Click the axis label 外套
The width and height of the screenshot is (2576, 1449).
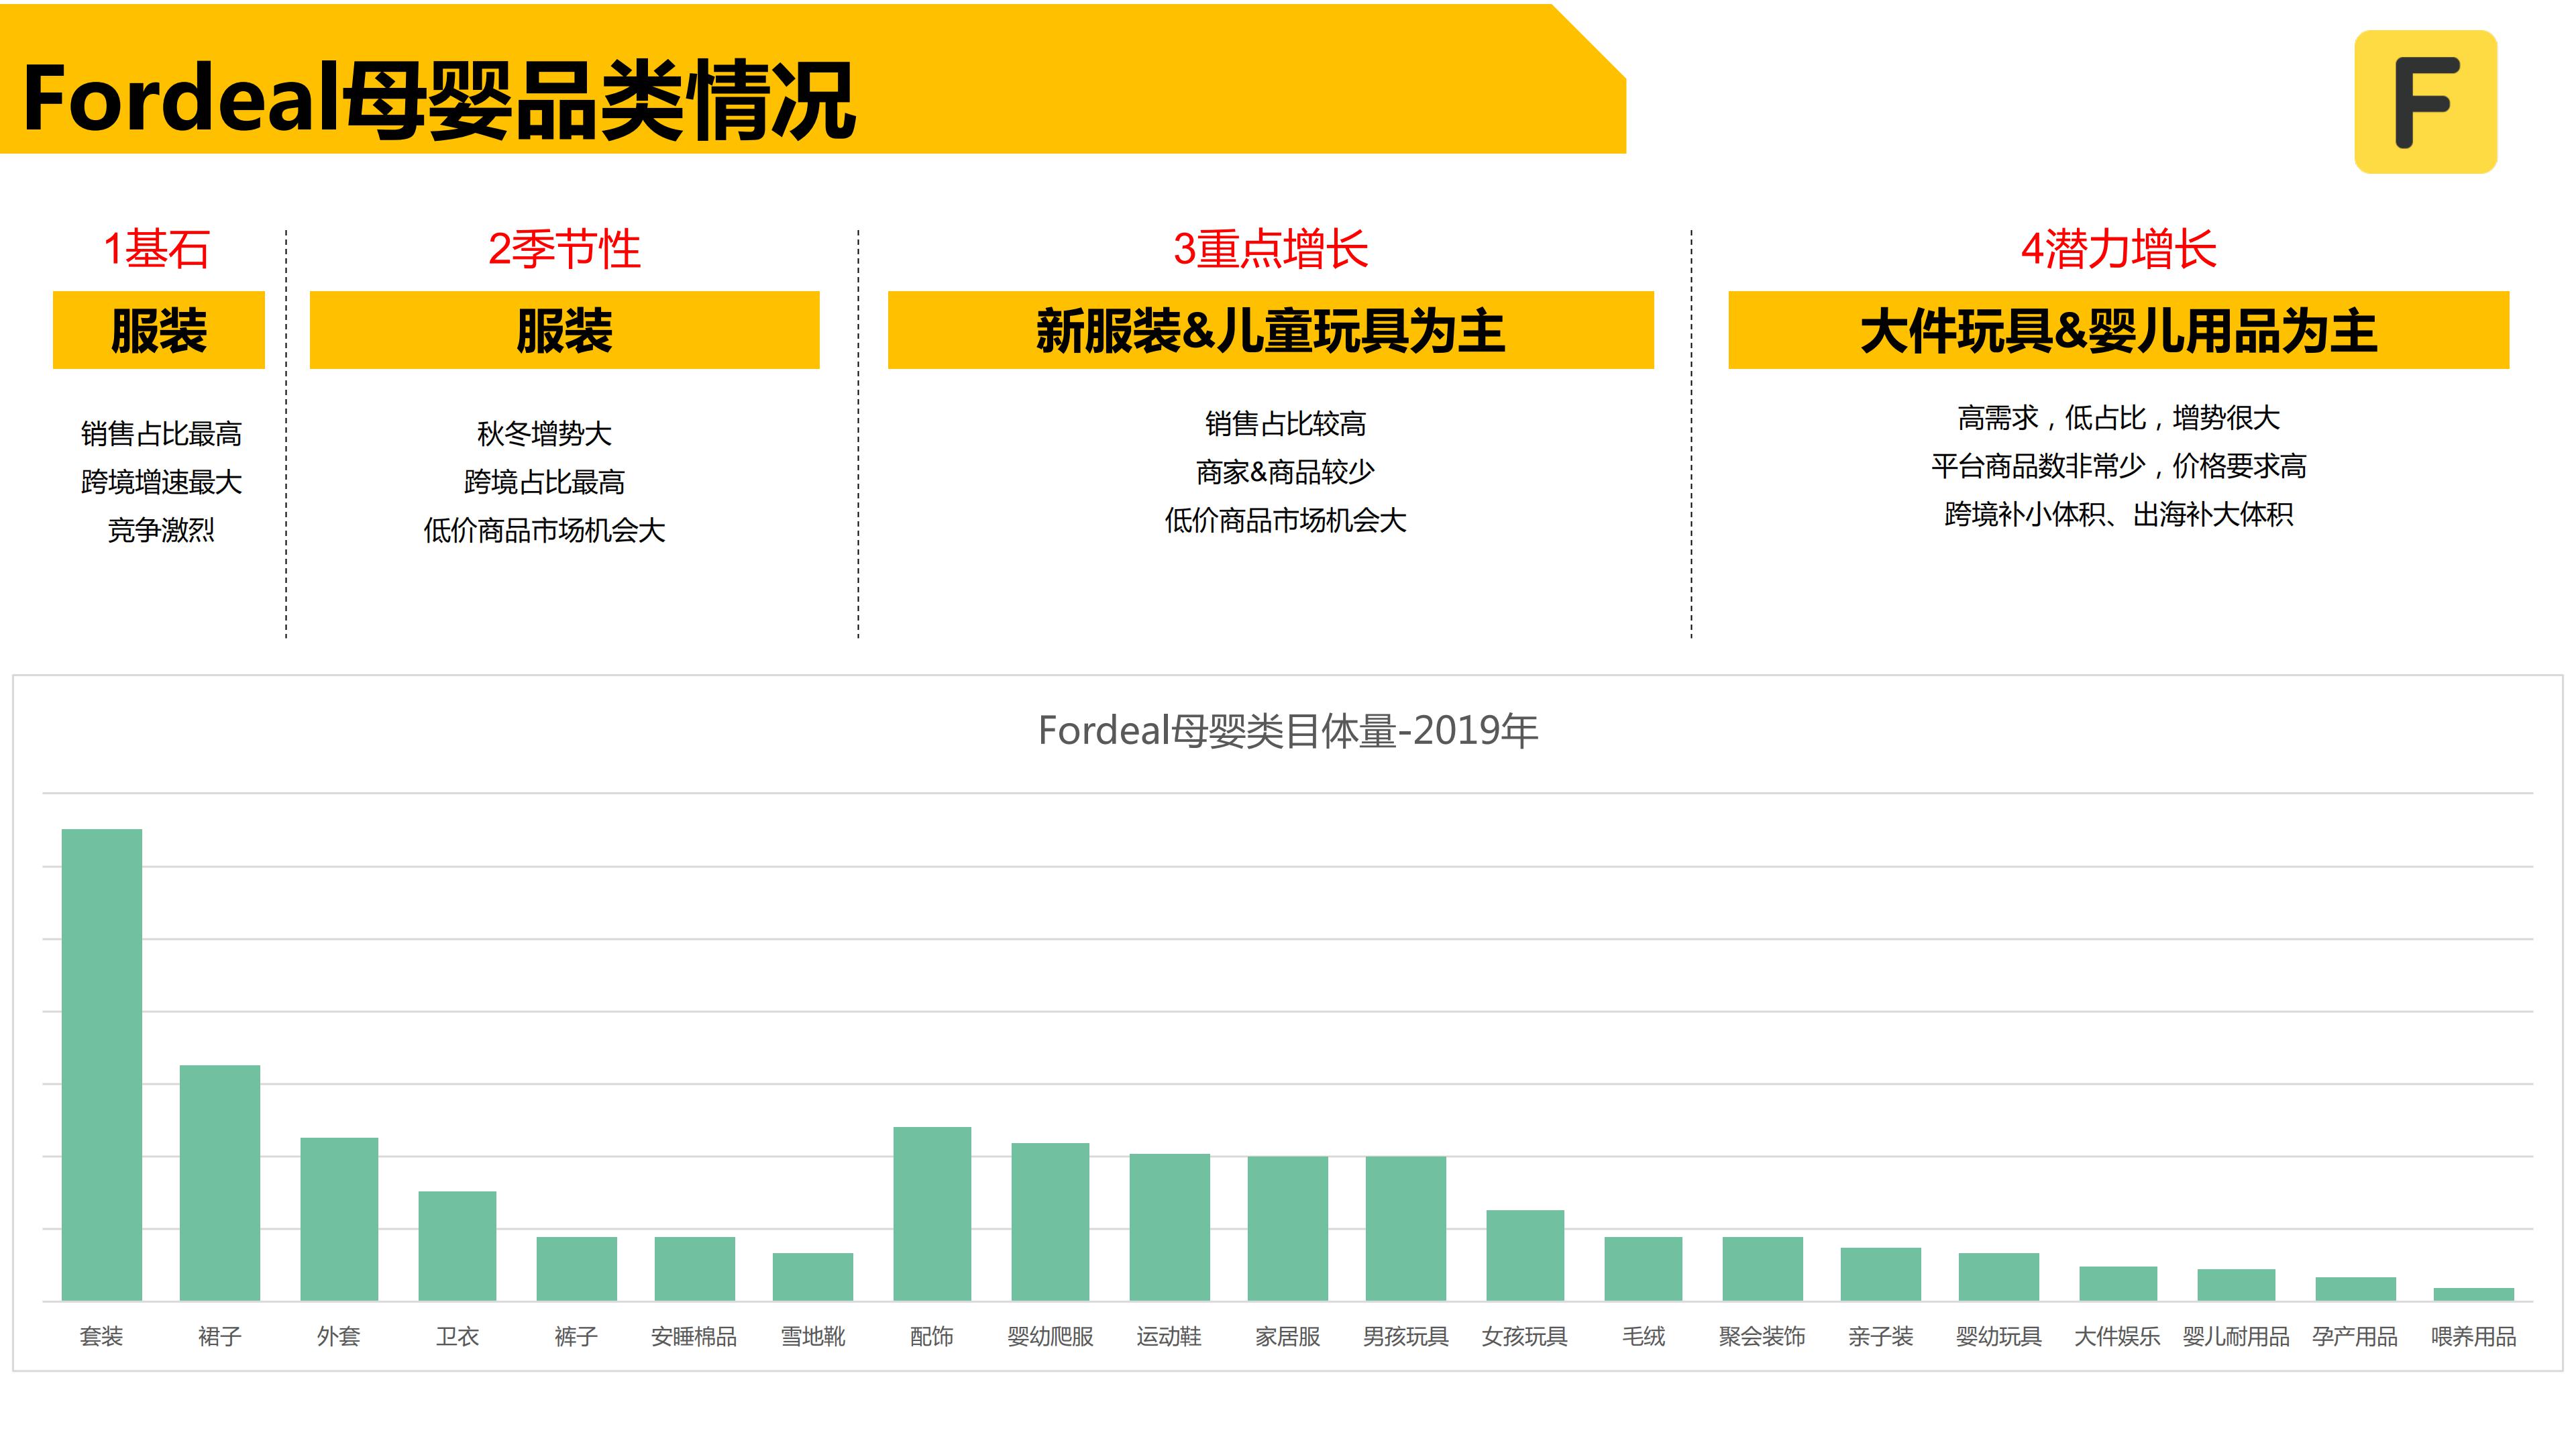[339, 1336]
